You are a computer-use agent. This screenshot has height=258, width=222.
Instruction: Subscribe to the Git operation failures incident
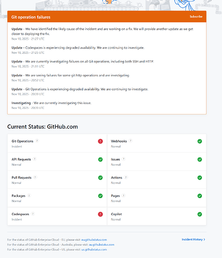[x=196, y=17]
